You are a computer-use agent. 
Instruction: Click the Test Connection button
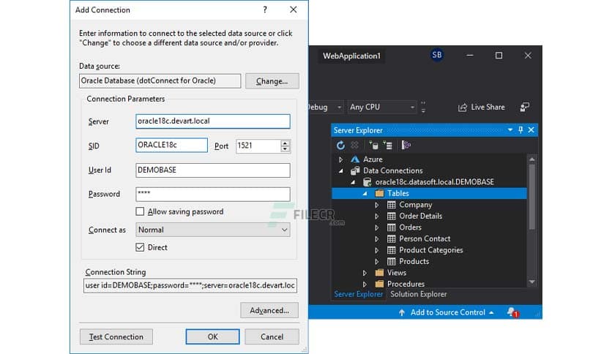click(x=116, y=337)
